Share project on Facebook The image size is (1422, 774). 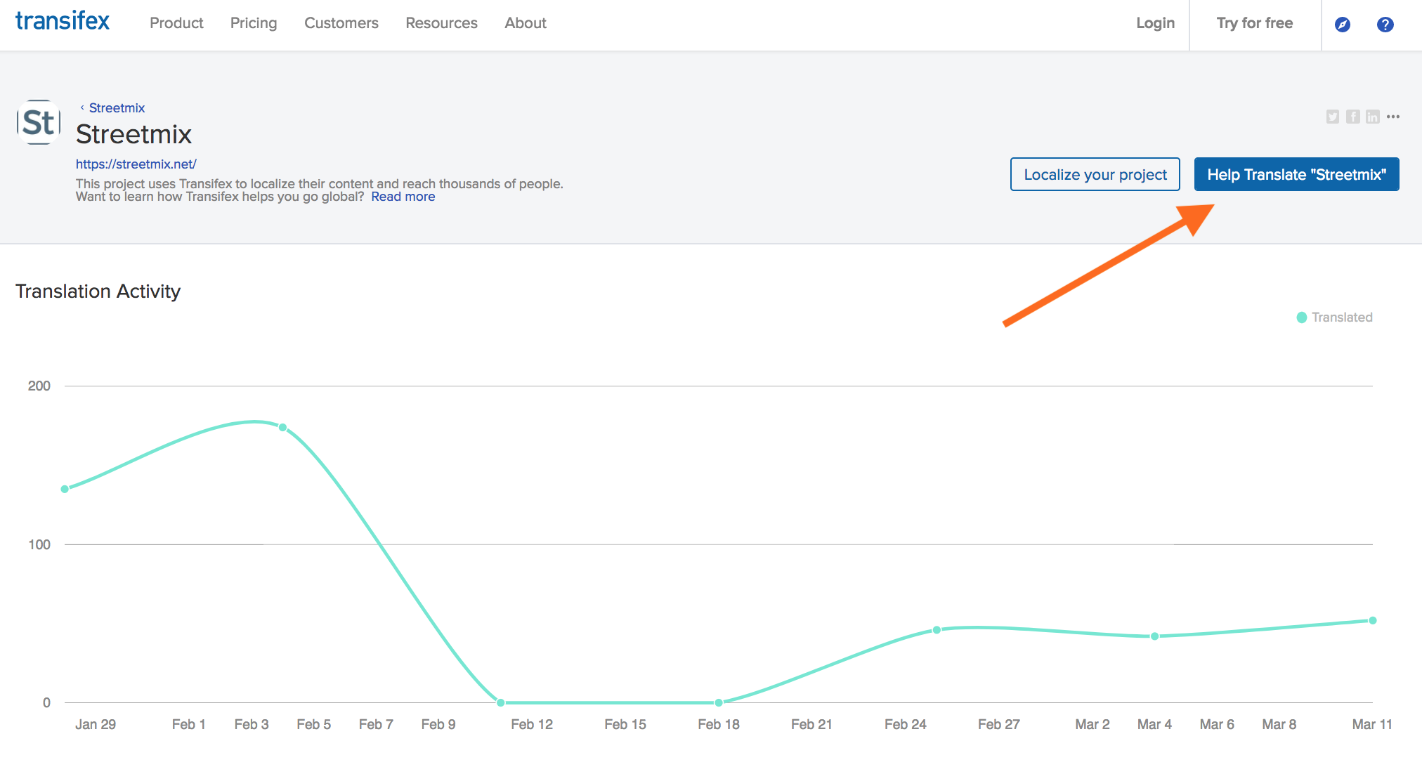(x=1353, y=117)
